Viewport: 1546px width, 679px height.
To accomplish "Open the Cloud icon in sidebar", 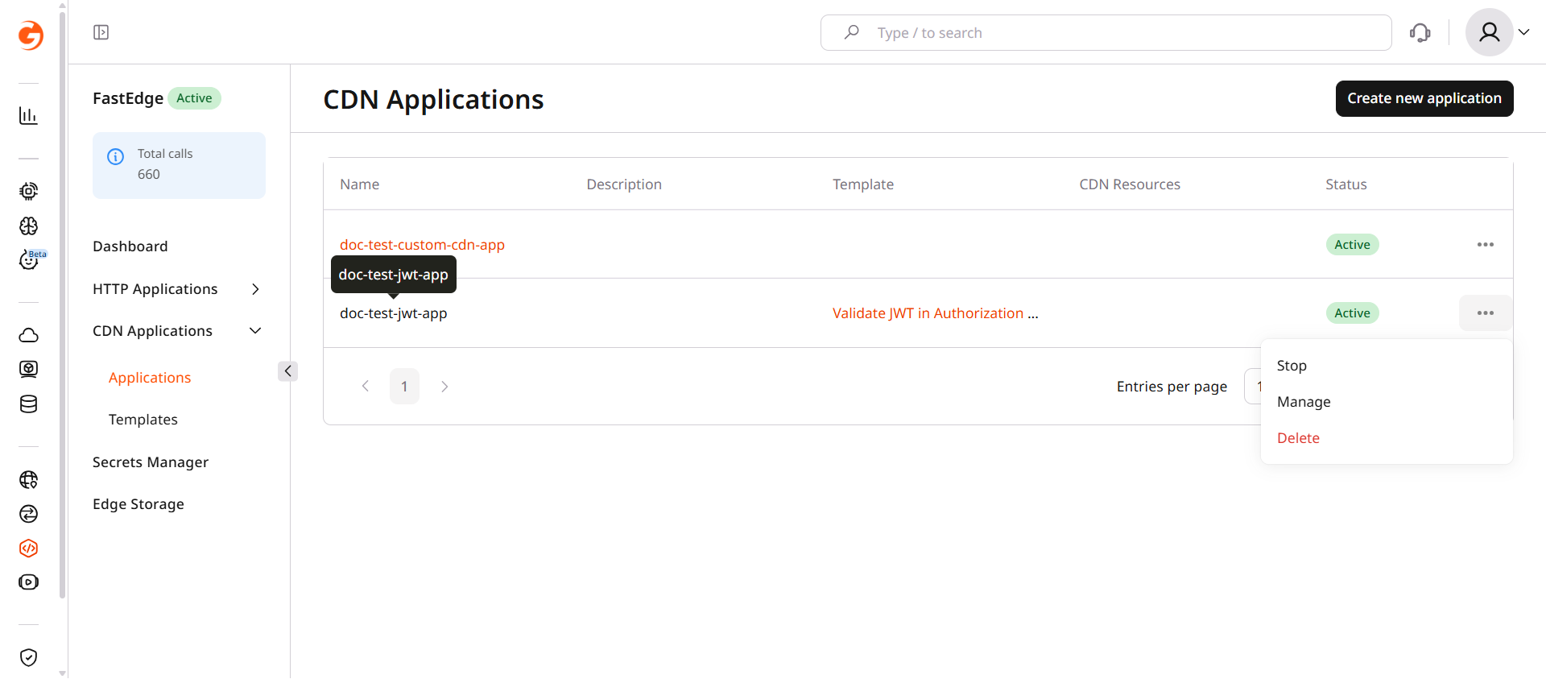I will [x=28, y=335].
